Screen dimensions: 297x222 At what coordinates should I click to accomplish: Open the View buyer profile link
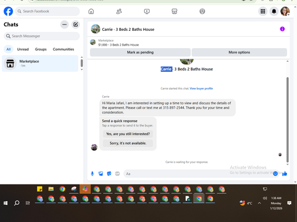[x=201, y=88]
